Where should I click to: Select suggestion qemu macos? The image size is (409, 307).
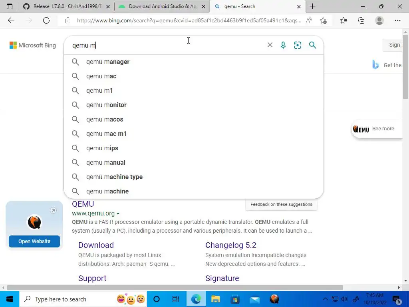click(194, 119)
